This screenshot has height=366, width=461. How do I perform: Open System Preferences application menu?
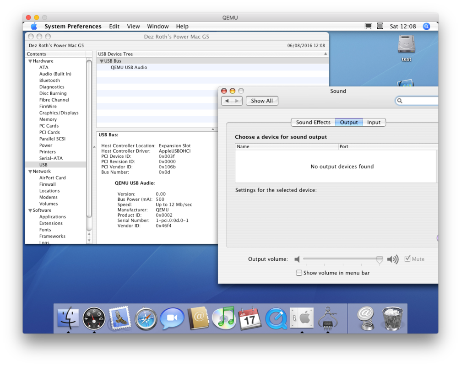tap(73, 27)
